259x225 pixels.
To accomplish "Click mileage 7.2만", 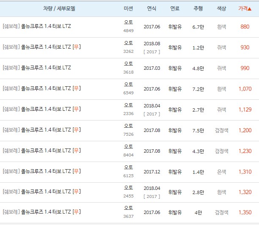I will click(198, 89).
